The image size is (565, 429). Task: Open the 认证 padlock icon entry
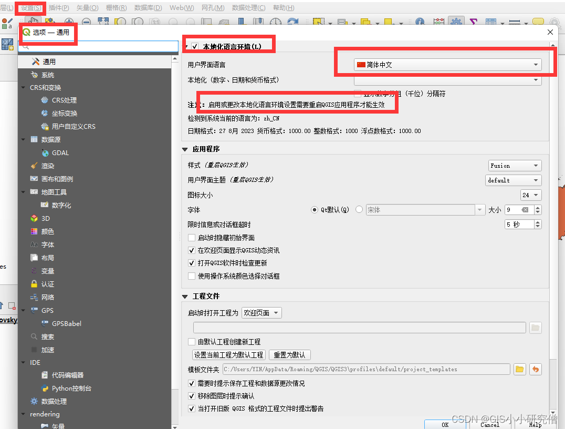(34, 284)
